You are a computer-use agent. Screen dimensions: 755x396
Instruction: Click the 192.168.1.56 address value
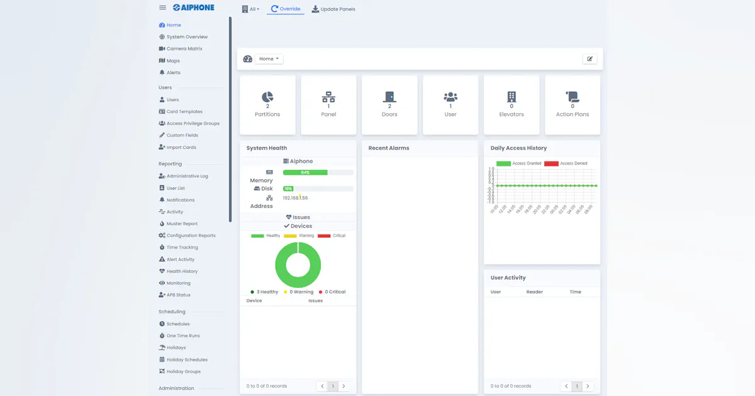[295, 198]
